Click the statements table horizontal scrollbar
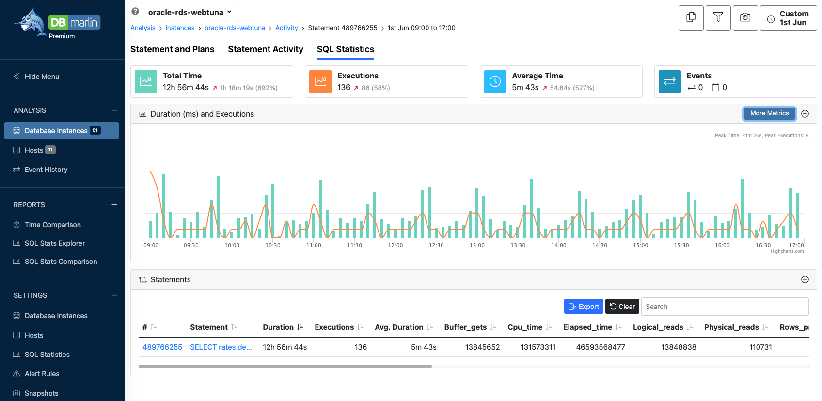This screenshot has width=822, height=401. pyautogui.click(x=285, y=366)
